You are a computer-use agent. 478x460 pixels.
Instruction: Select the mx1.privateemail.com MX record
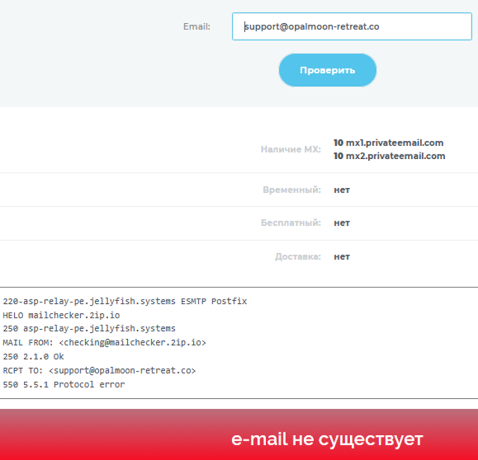pyautogui.click(x=388, y=143)
